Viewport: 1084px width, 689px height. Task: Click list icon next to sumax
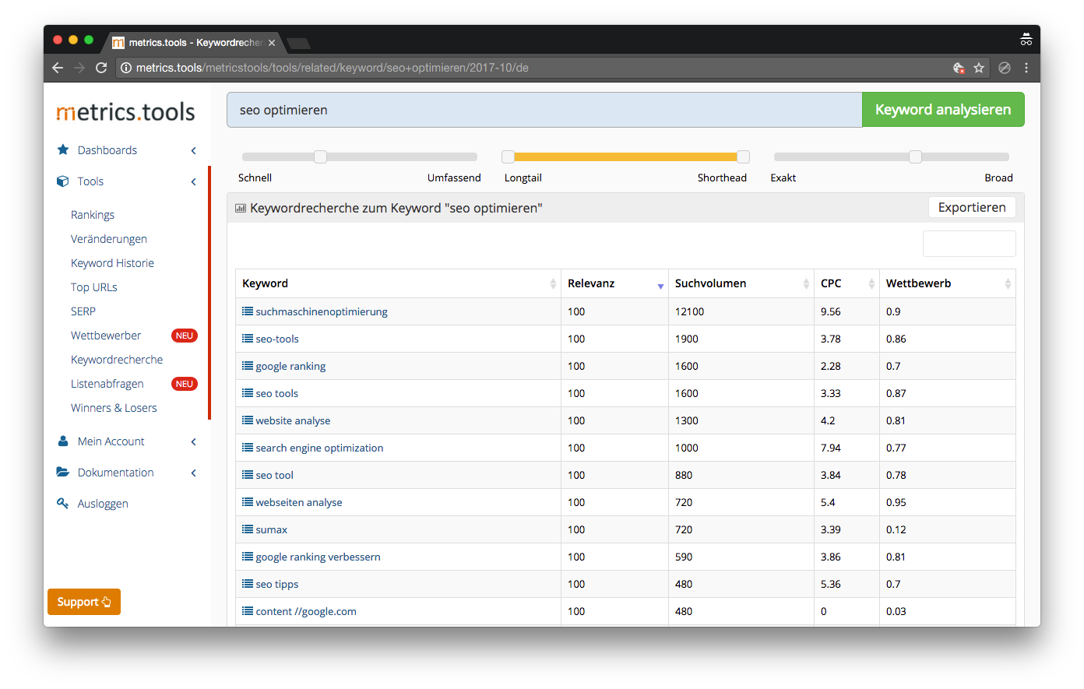pyautogui.click(x=248, y=529)
